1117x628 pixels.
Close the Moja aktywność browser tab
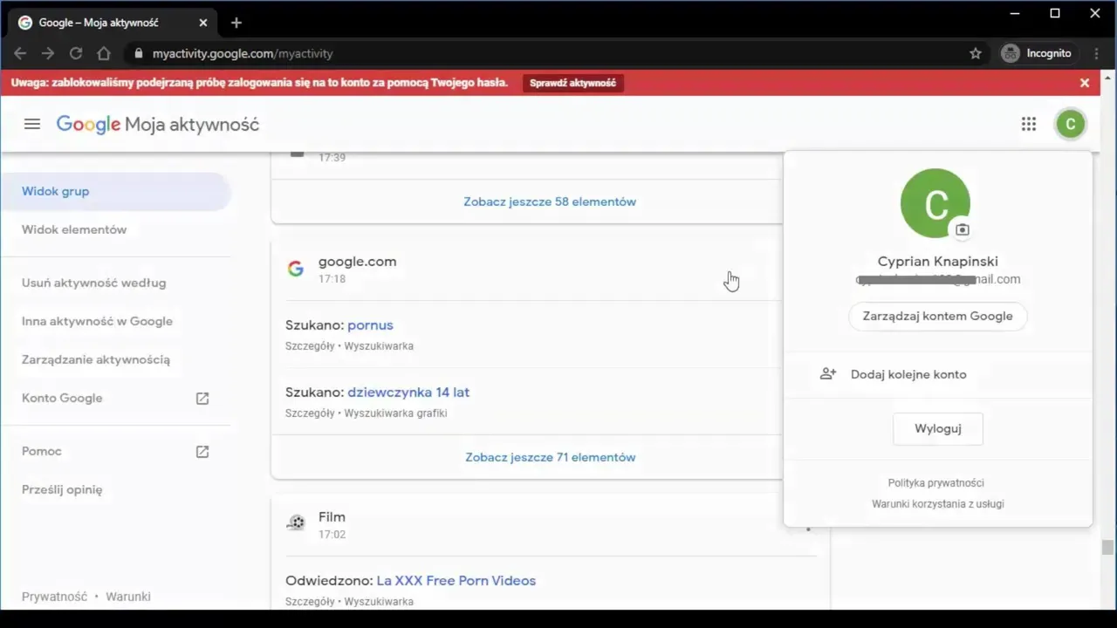coord(203,23)
